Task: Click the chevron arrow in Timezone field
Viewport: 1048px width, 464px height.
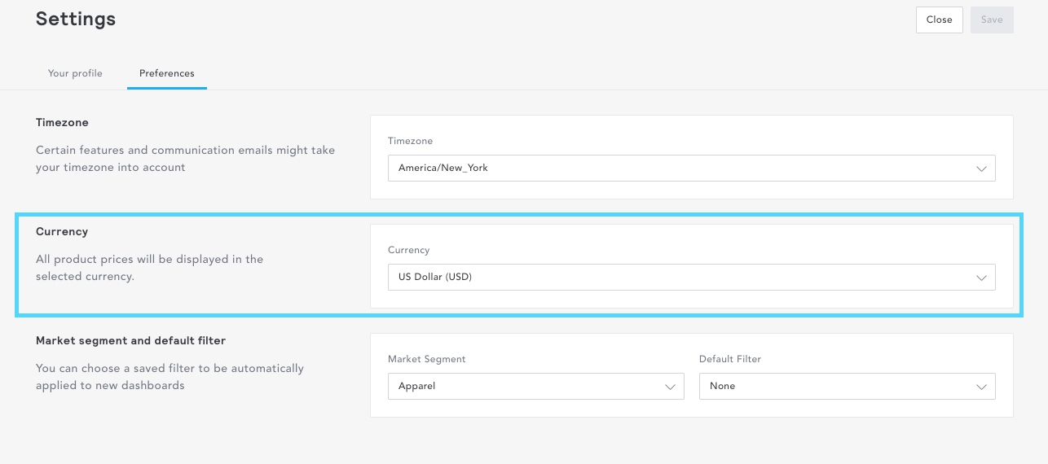Action: [981, 169]
